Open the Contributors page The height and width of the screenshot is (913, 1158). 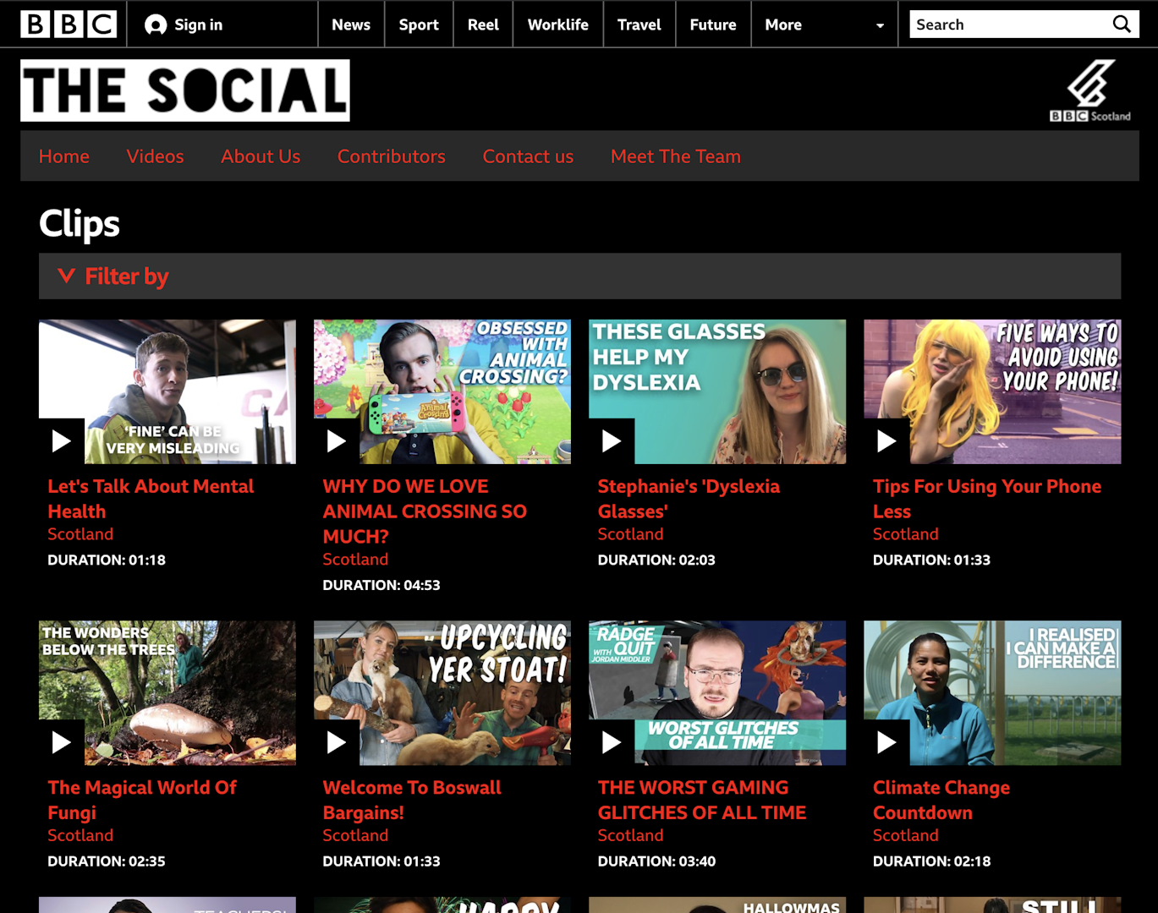point(392,156)
